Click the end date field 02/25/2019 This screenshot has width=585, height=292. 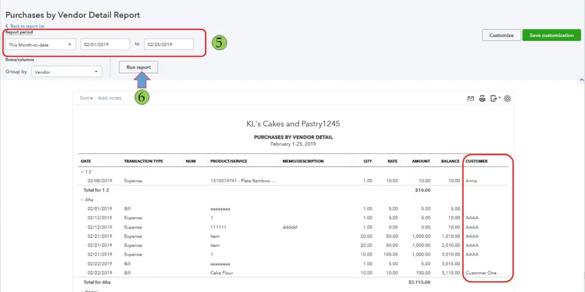pos(169,44)
